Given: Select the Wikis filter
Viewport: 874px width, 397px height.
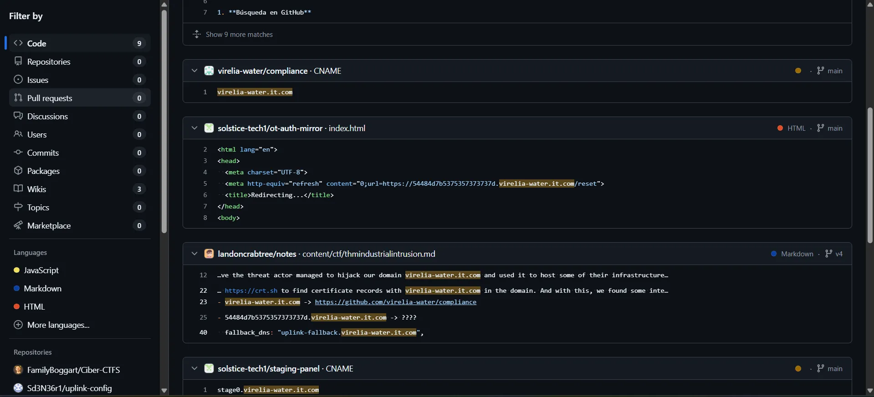Looking at the screenshot, I should 36,189.
